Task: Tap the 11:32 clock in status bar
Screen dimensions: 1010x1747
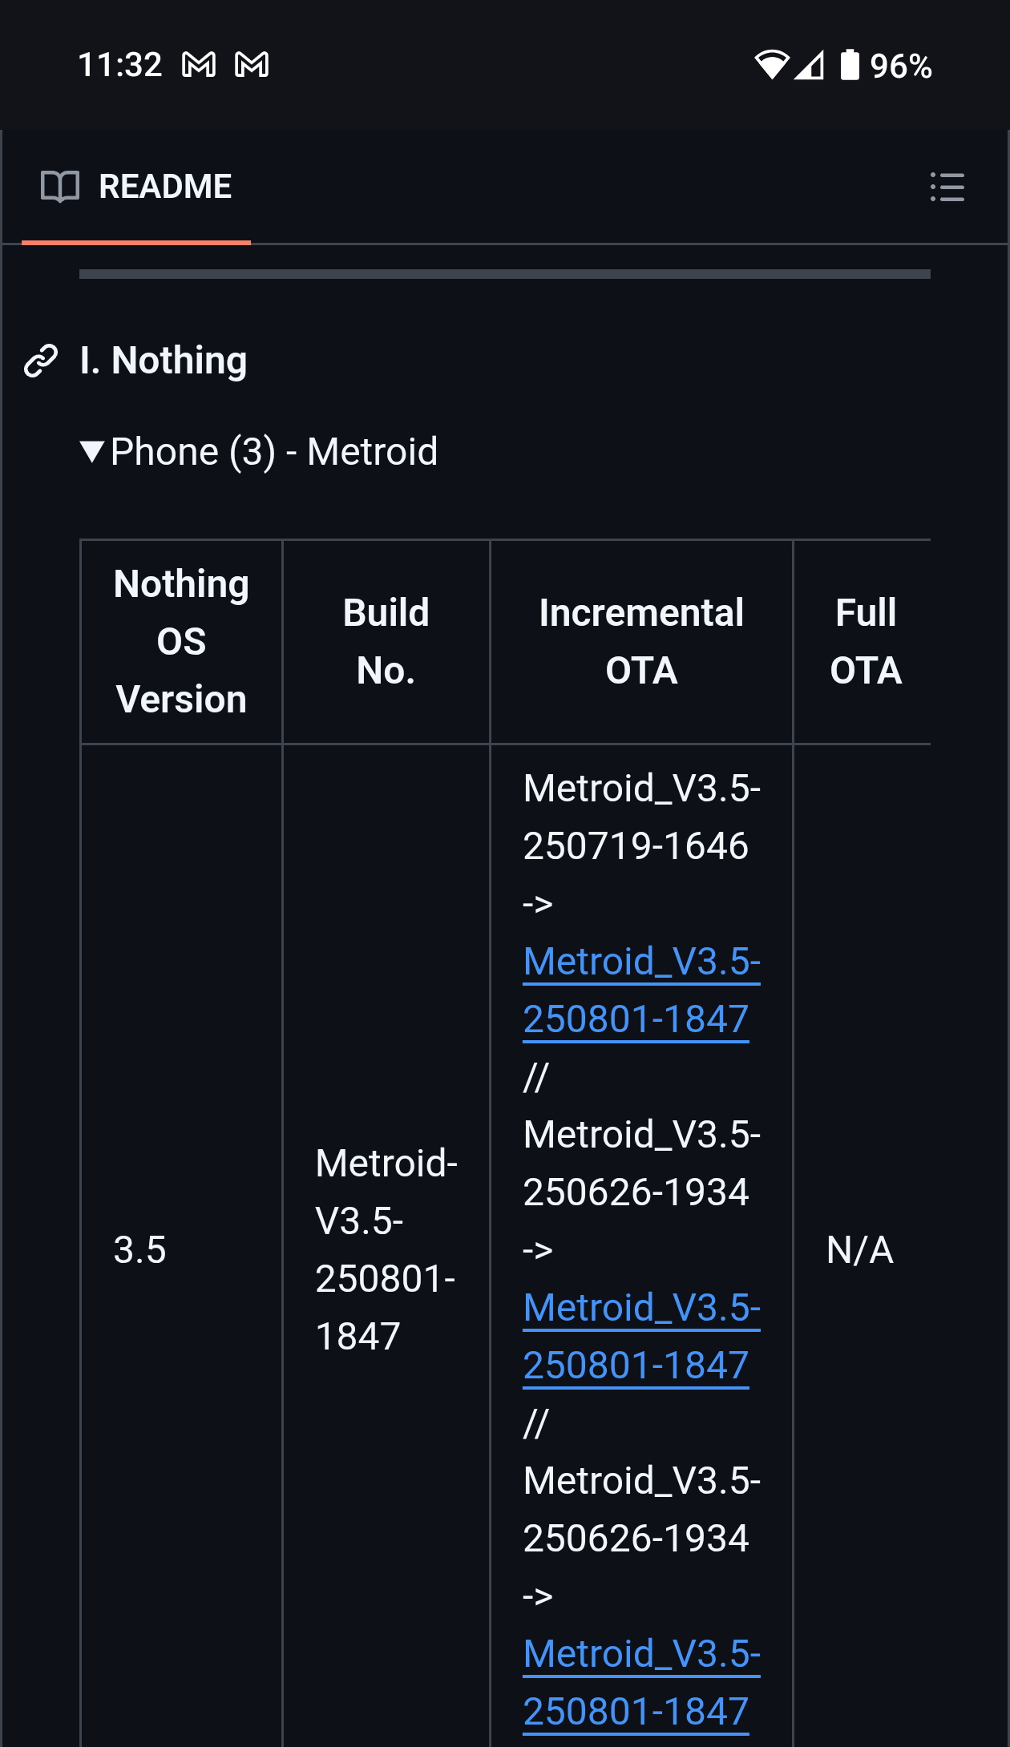Action: click(x=120, y=65)
